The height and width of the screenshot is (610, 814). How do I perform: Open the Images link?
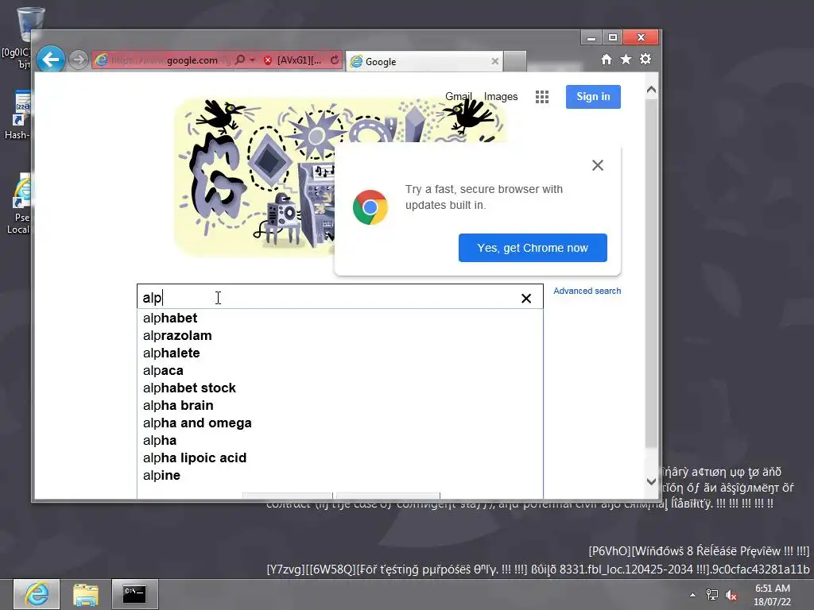click(501, 96)
